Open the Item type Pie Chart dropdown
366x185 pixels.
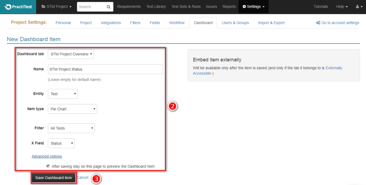[x=72, y=109]
